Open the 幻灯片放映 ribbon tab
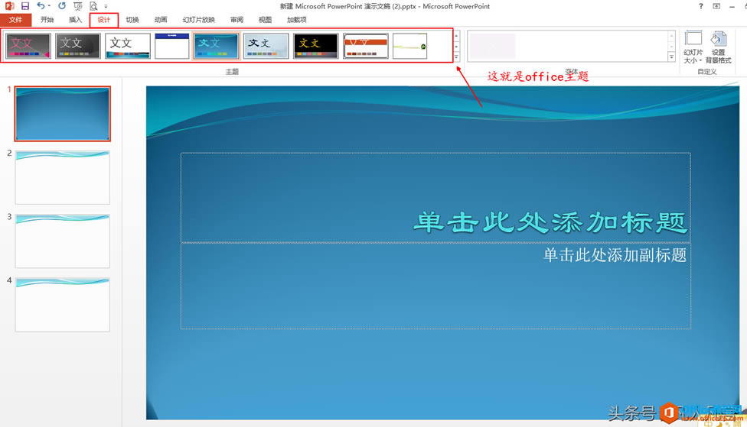The width and height of the screenshot is (747, 427). [199, 20]
